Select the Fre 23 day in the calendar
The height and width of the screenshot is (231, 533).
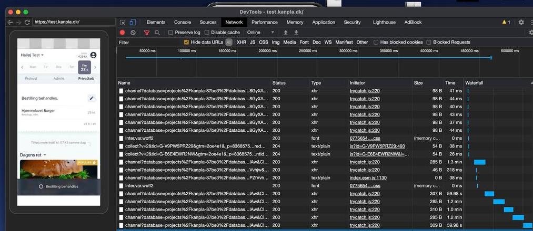point(85,68)
